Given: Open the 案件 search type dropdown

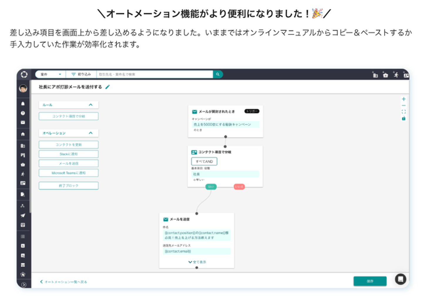Looking at the screenshot, I should click(x=51, y=74).
